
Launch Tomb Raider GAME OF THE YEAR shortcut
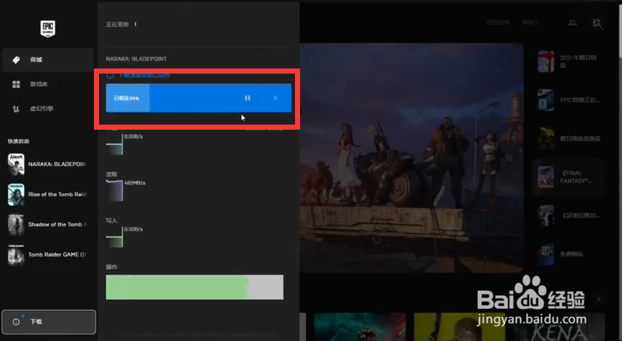(x=47, y=255)
